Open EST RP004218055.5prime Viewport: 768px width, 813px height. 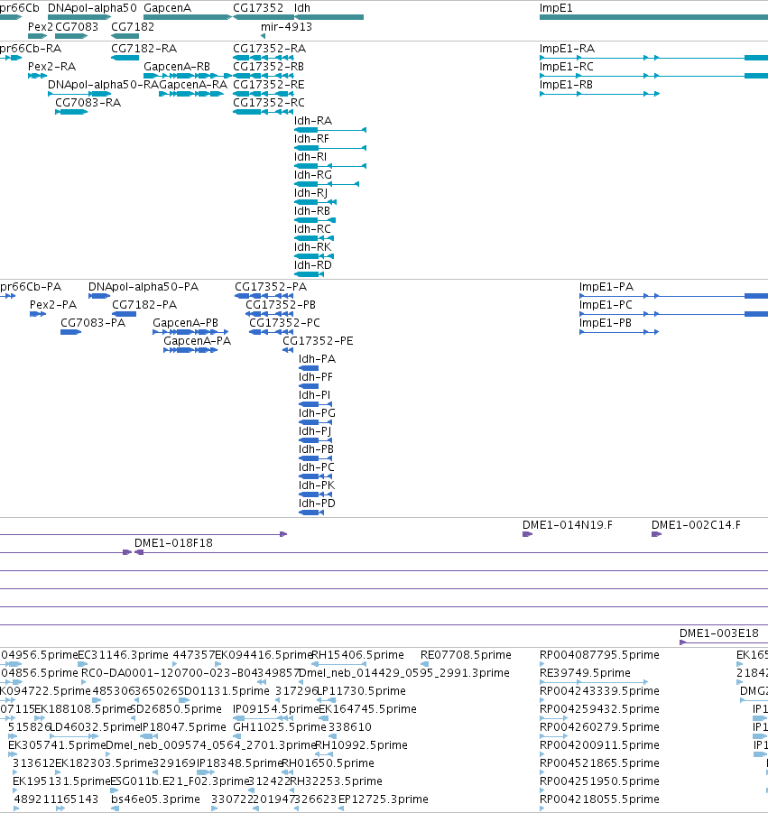599,799
